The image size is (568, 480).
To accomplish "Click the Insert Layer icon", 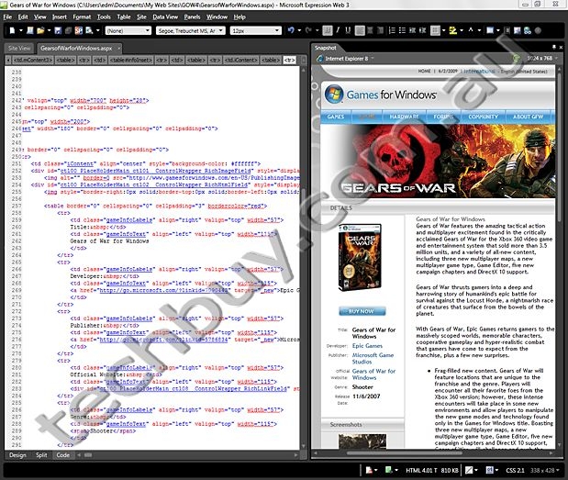I will pyautogui.click(x=507, y=31).
